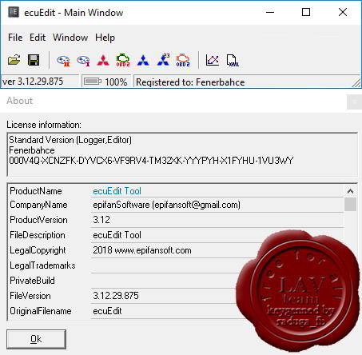The height and width of the screenshot is (355, 362).
Task: Click the FileDescription row label
Action: (38, 235)
